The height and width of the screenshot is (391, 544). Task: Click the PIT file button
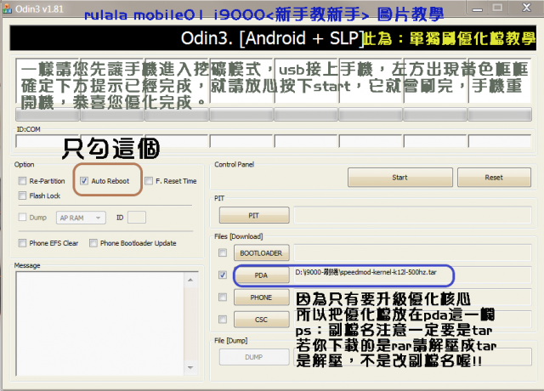click(254, 215)
